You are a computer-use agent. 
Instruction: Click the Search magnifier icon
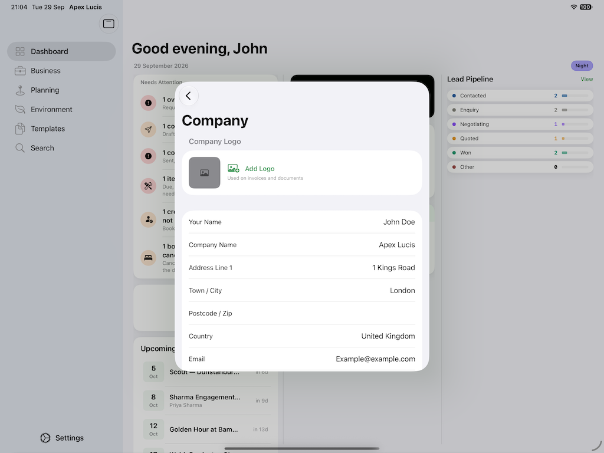(20, 148)
